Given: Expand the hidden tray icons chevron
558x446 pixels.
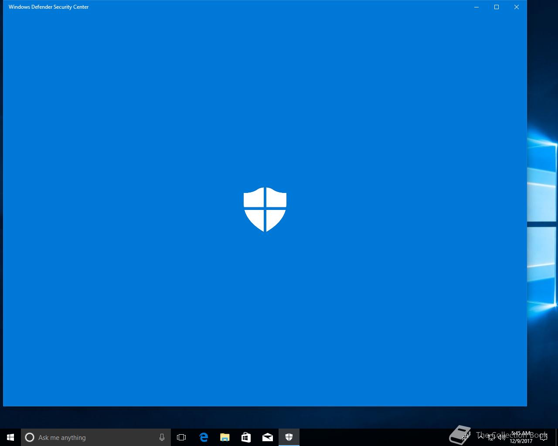Looking at the screenshot, I should tap(481, 437).
